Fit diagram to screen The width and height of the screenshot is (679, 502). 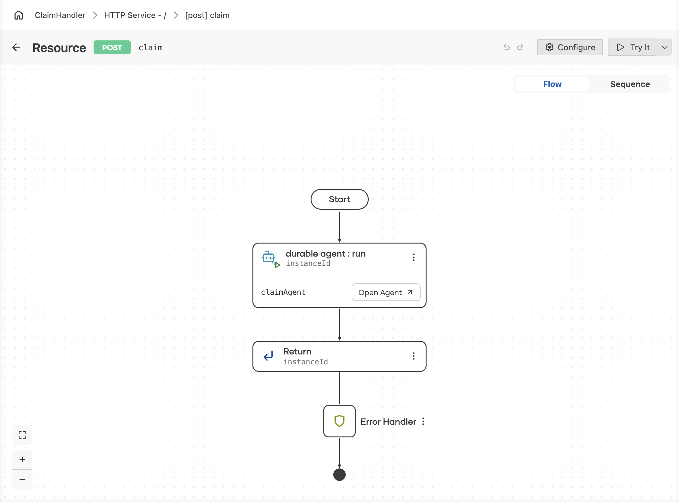tap(22, 435)
